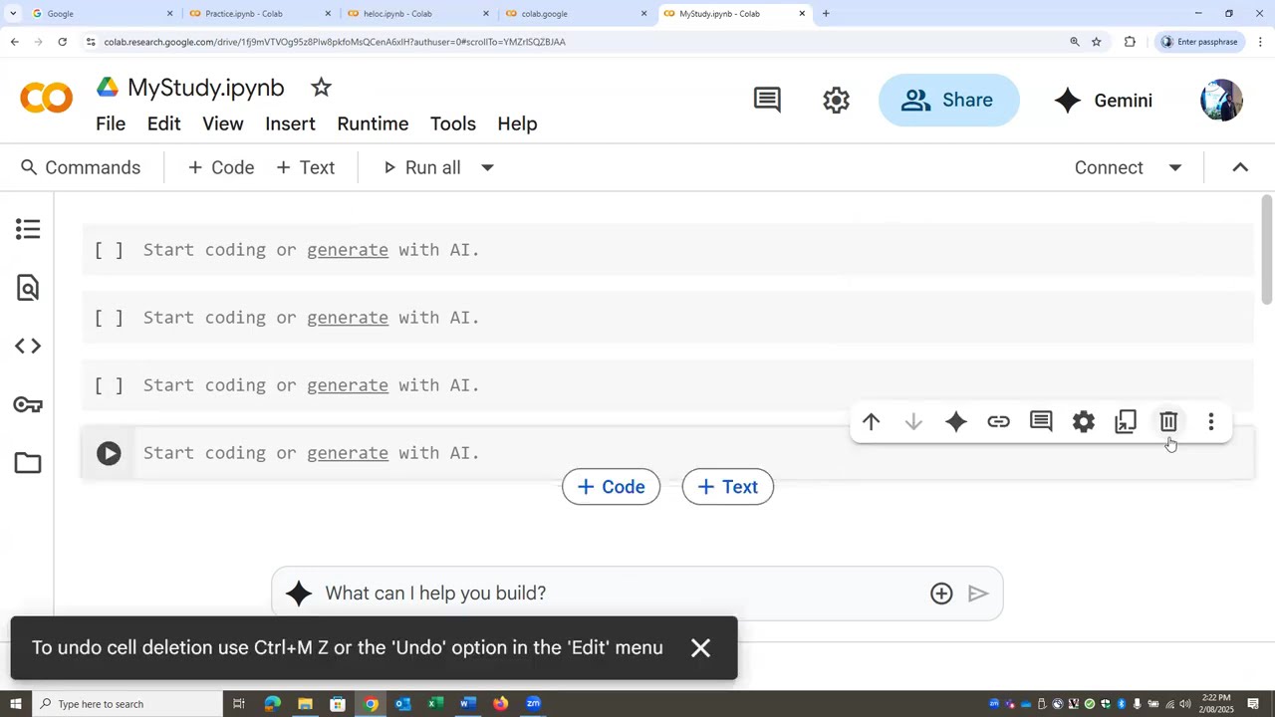Open Files folder icon in sidebar
Viewport: 1275px width, 717px height.
28,463
